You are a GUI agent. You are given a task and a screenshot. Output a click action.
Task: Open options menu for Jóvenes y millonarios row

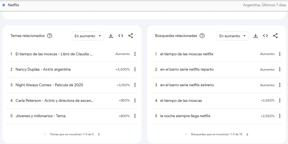point(135,116)
